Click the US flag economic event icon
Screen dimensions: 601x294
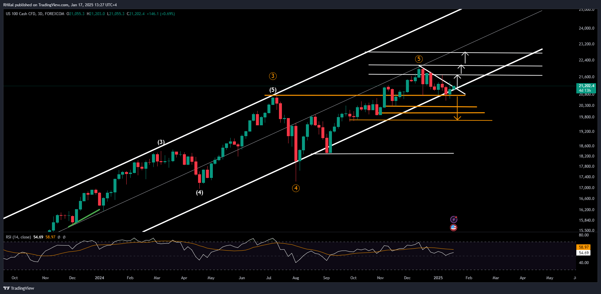[x=454, y=227]
